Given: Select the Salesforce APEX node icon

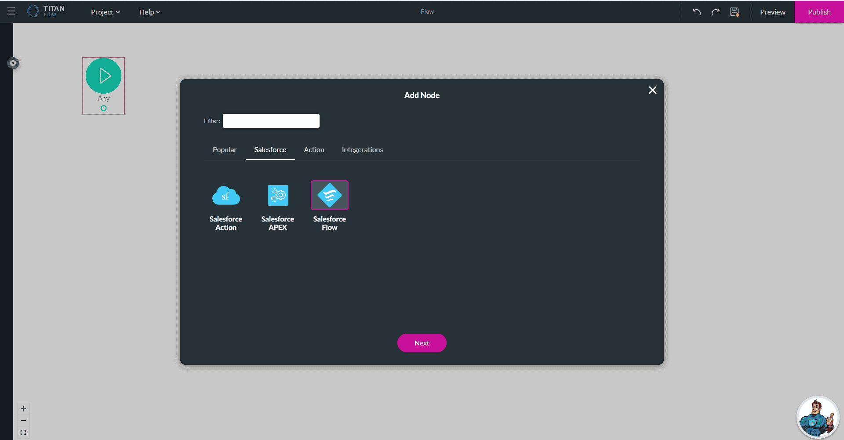Looking at the screenshot, I should point(277,195).
